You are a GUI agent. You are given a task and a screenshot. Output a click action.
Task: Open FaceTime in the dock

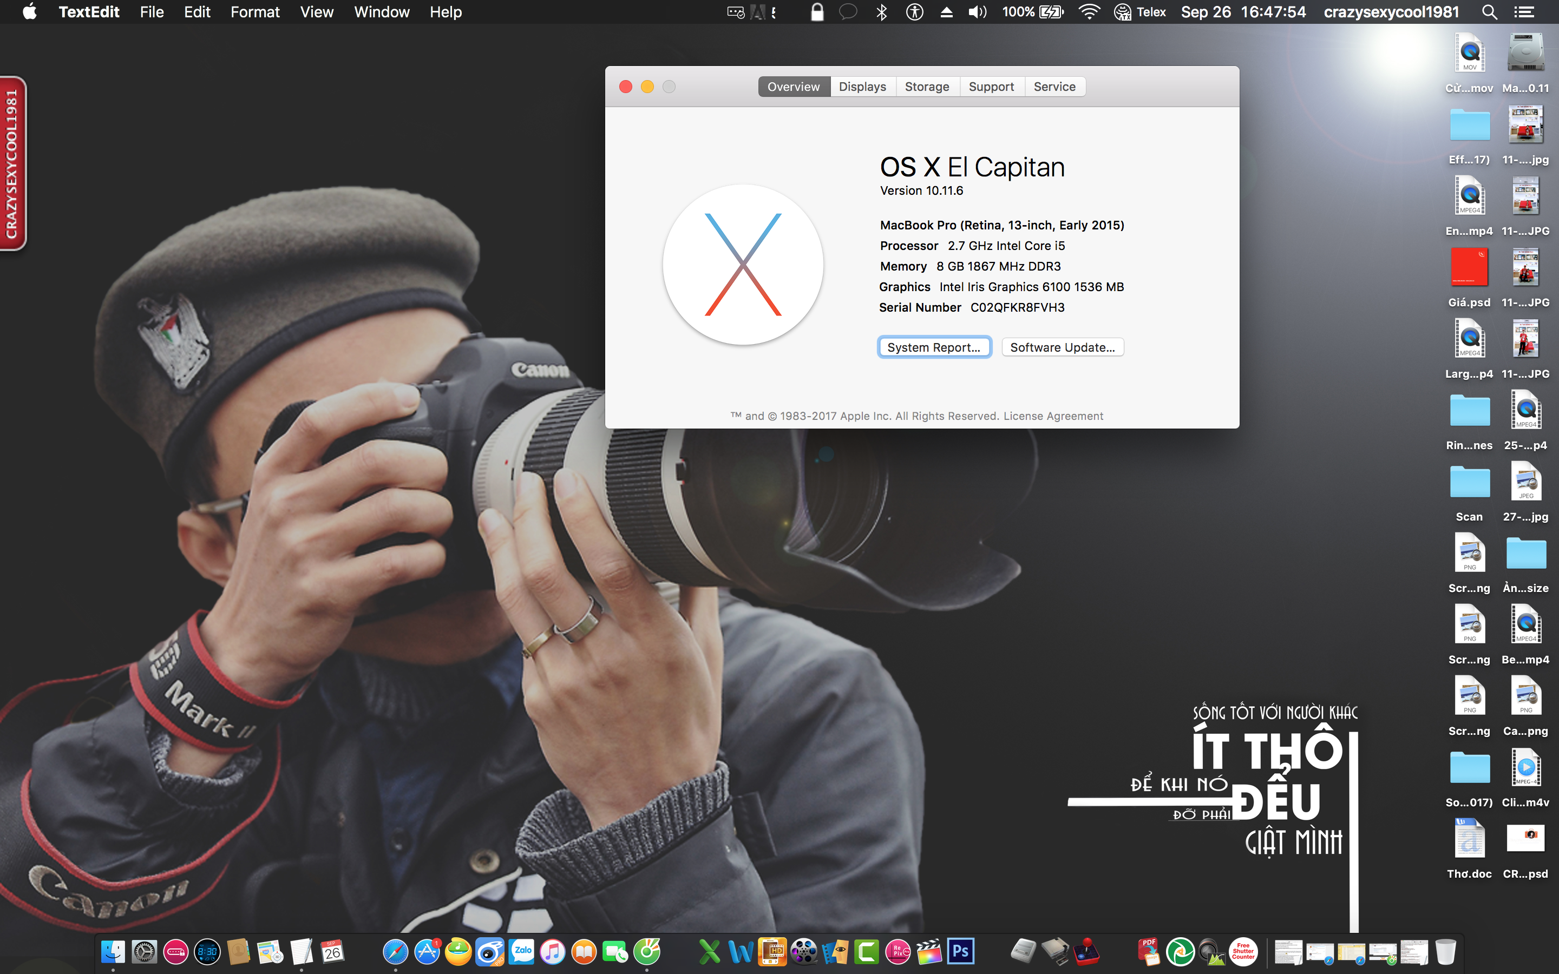(x=615, y=951)
